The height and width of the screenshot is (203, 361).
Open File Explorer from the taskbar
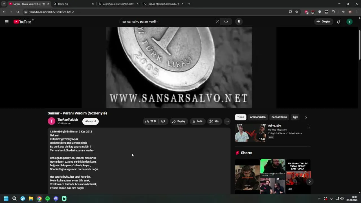tap(31, 198)
